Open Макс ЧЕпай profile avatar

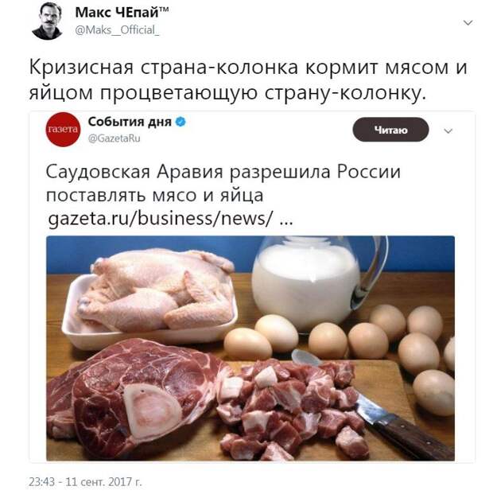point(47,21)
